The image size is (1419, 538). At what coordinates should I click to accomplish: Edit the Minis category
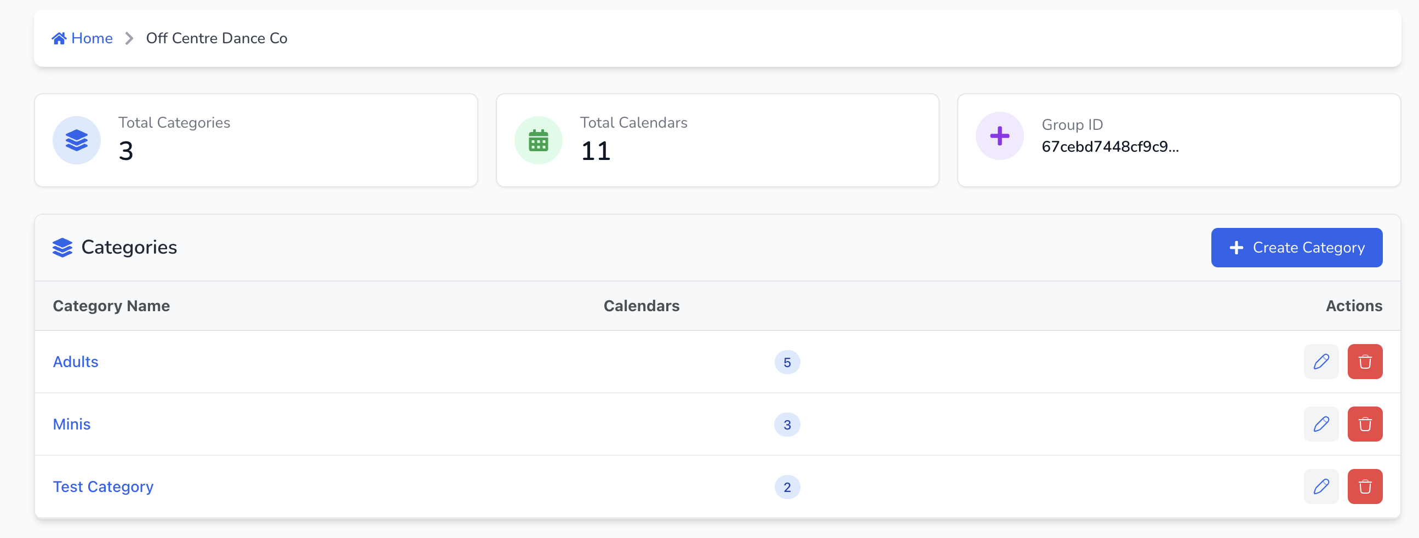coord(1320,424)
